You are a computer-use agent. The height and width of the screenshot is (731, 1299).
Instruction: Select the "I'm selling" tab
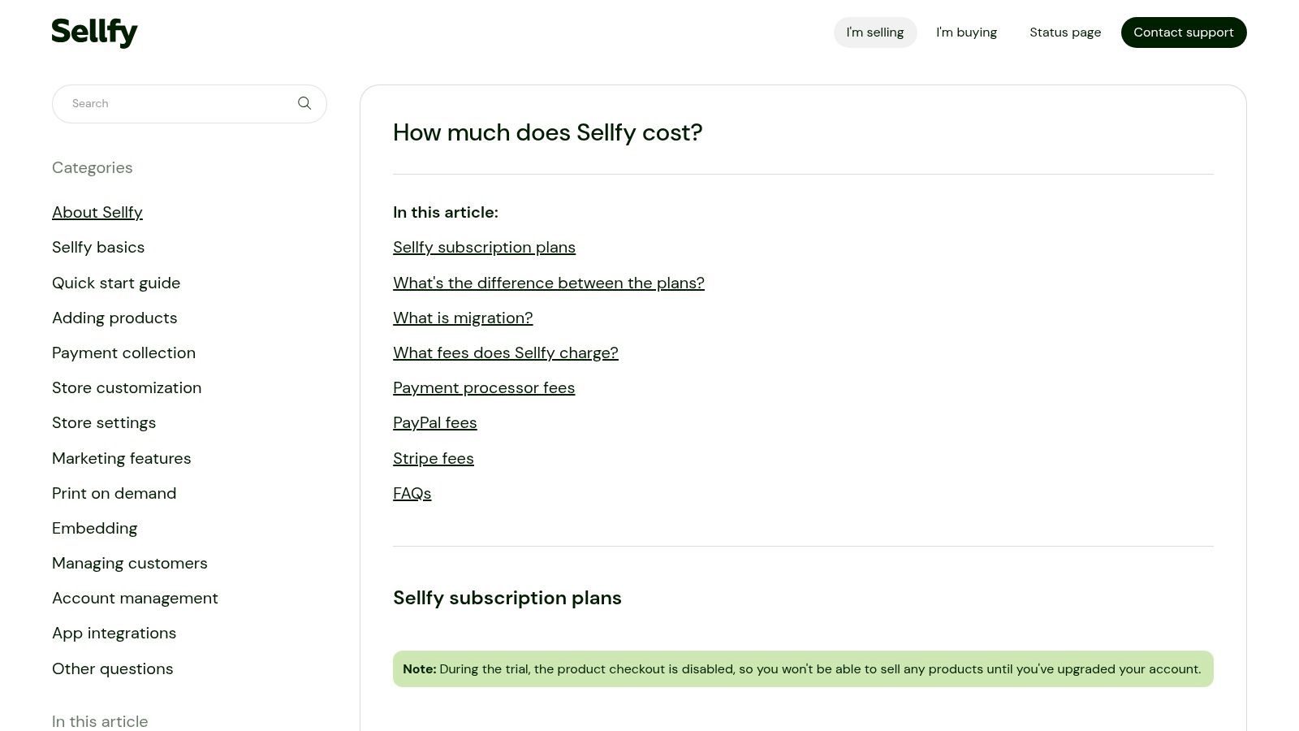tap(875, 32)
